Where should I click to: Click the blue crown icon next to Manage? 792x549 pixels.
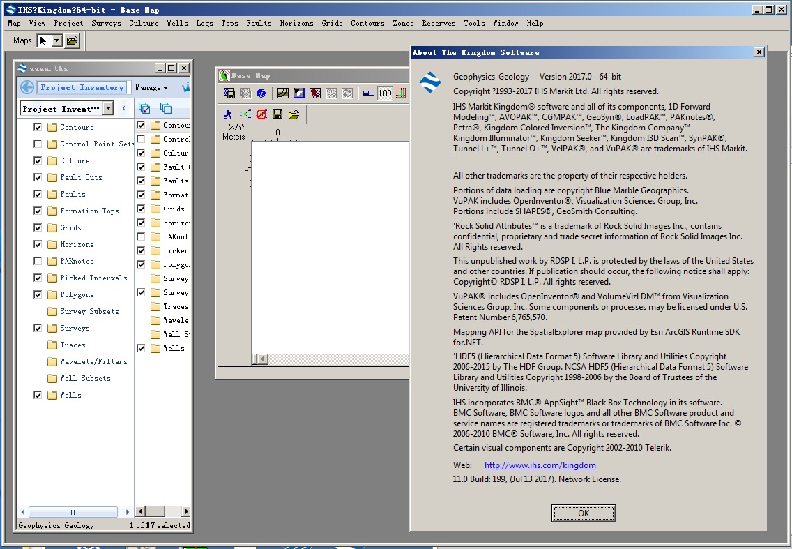click(x=186, y=87)
